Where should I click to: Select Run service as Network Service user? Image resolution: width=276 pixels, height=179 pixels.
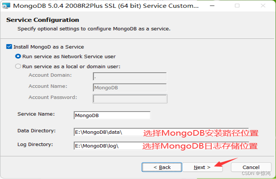pos(18,56)
